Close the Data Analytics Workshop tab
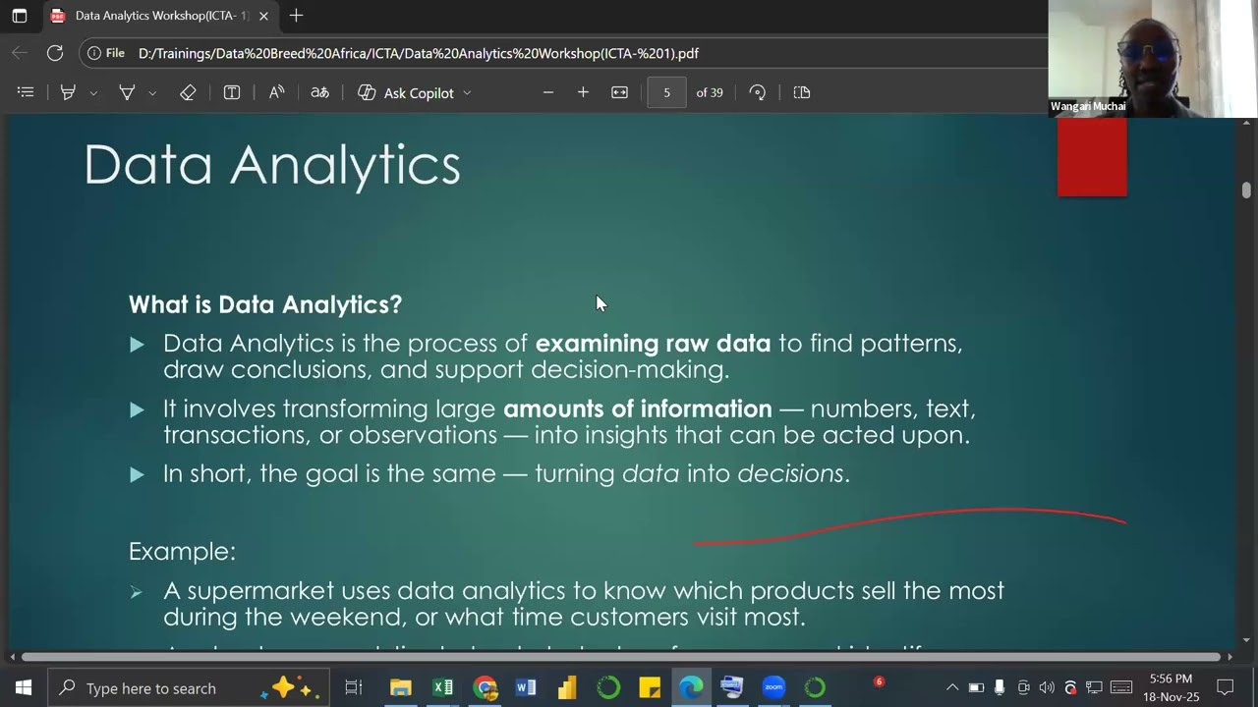 click(x=263, y=16)
